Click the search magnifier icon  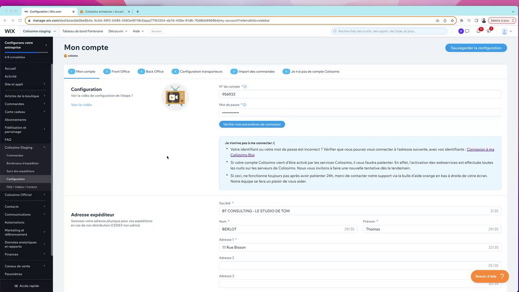pos(335,31)
